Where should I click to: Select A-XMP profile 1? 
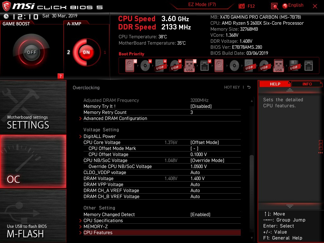pyautogui.click(x=105, y=52)
